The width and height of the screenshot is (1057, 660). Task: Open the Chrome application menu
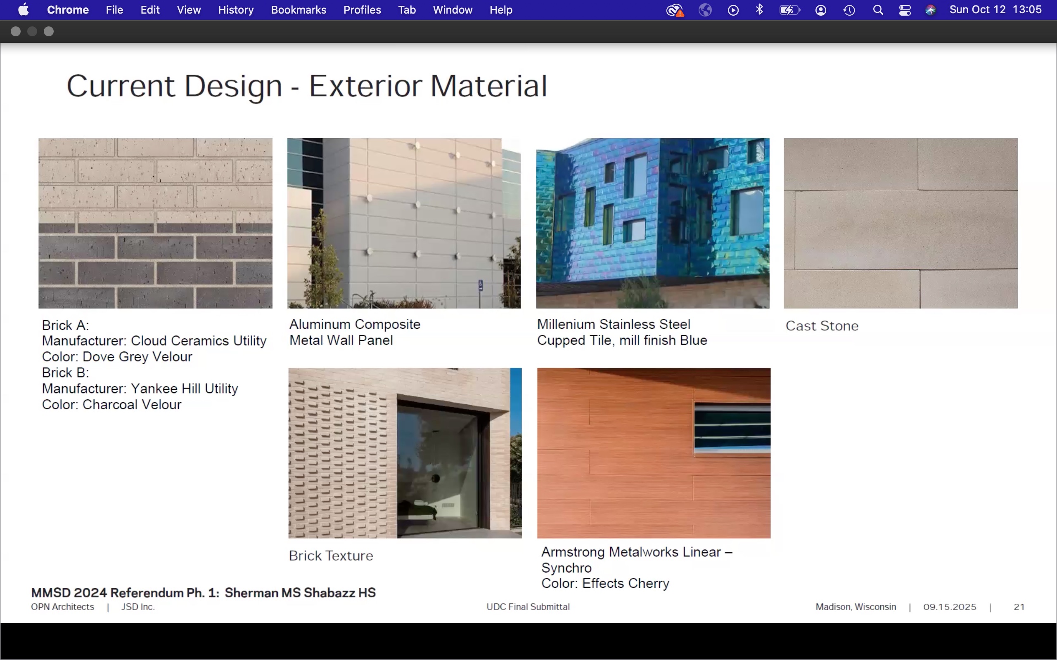68,9
